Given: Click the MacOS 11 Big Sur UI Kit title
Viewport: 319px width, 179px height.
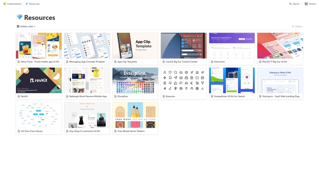Looking at the screenshot, I should coord(275,62).
